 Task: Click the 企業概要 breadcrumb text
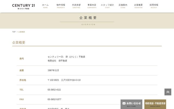point(21,32)
